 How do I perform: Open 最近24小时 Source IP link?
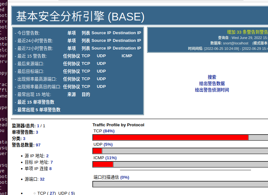click(101, 41)
